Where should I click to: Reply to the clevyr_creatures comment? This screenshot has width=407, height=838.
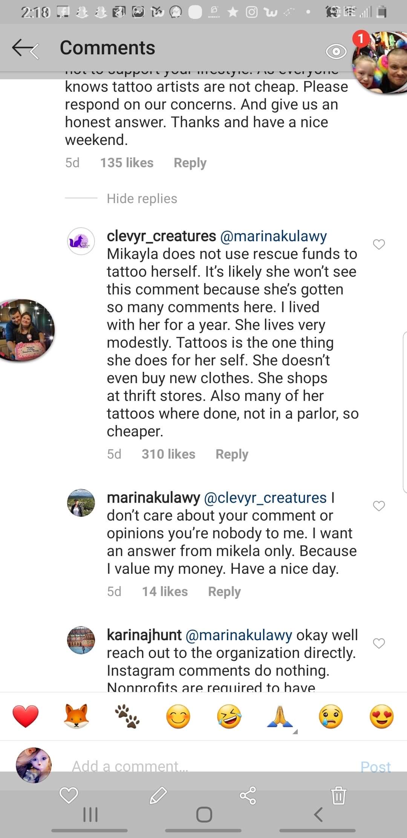232,454
